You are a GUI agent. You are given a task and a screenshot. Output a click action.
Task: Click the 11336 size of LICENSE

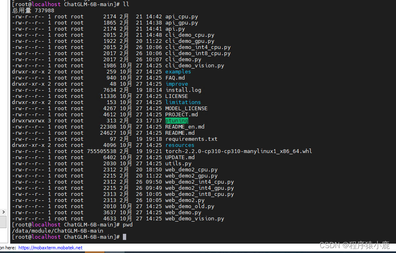(x=108, y=96)
